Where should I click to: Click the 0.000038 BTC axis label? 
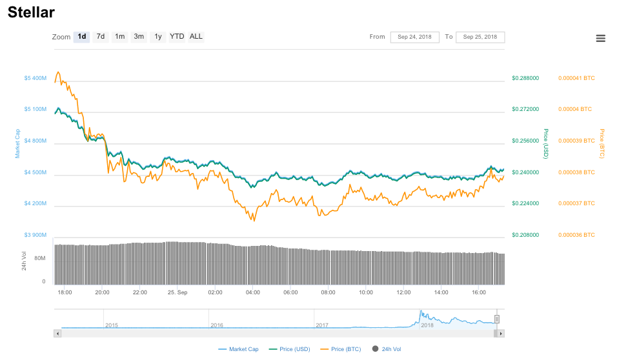point(576,172)
